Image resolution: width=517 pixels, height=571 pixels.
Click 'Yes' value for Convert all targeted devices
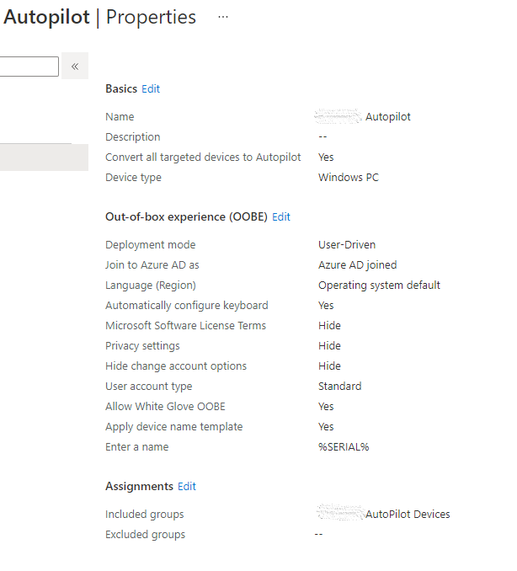pyautogui.click(x=326, y=157)
